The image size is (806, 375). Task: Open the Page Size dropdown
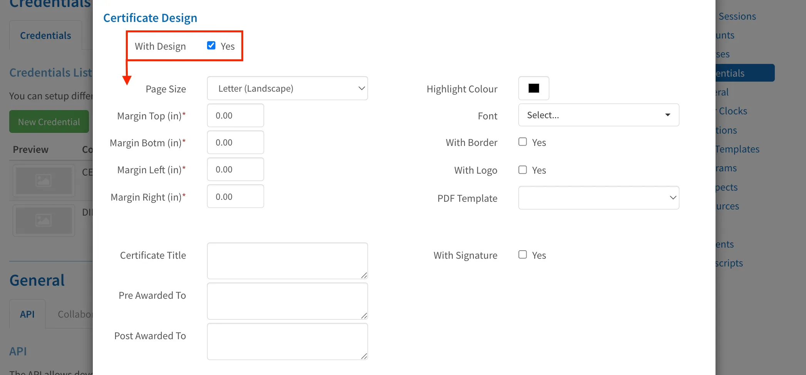point(288,88)
